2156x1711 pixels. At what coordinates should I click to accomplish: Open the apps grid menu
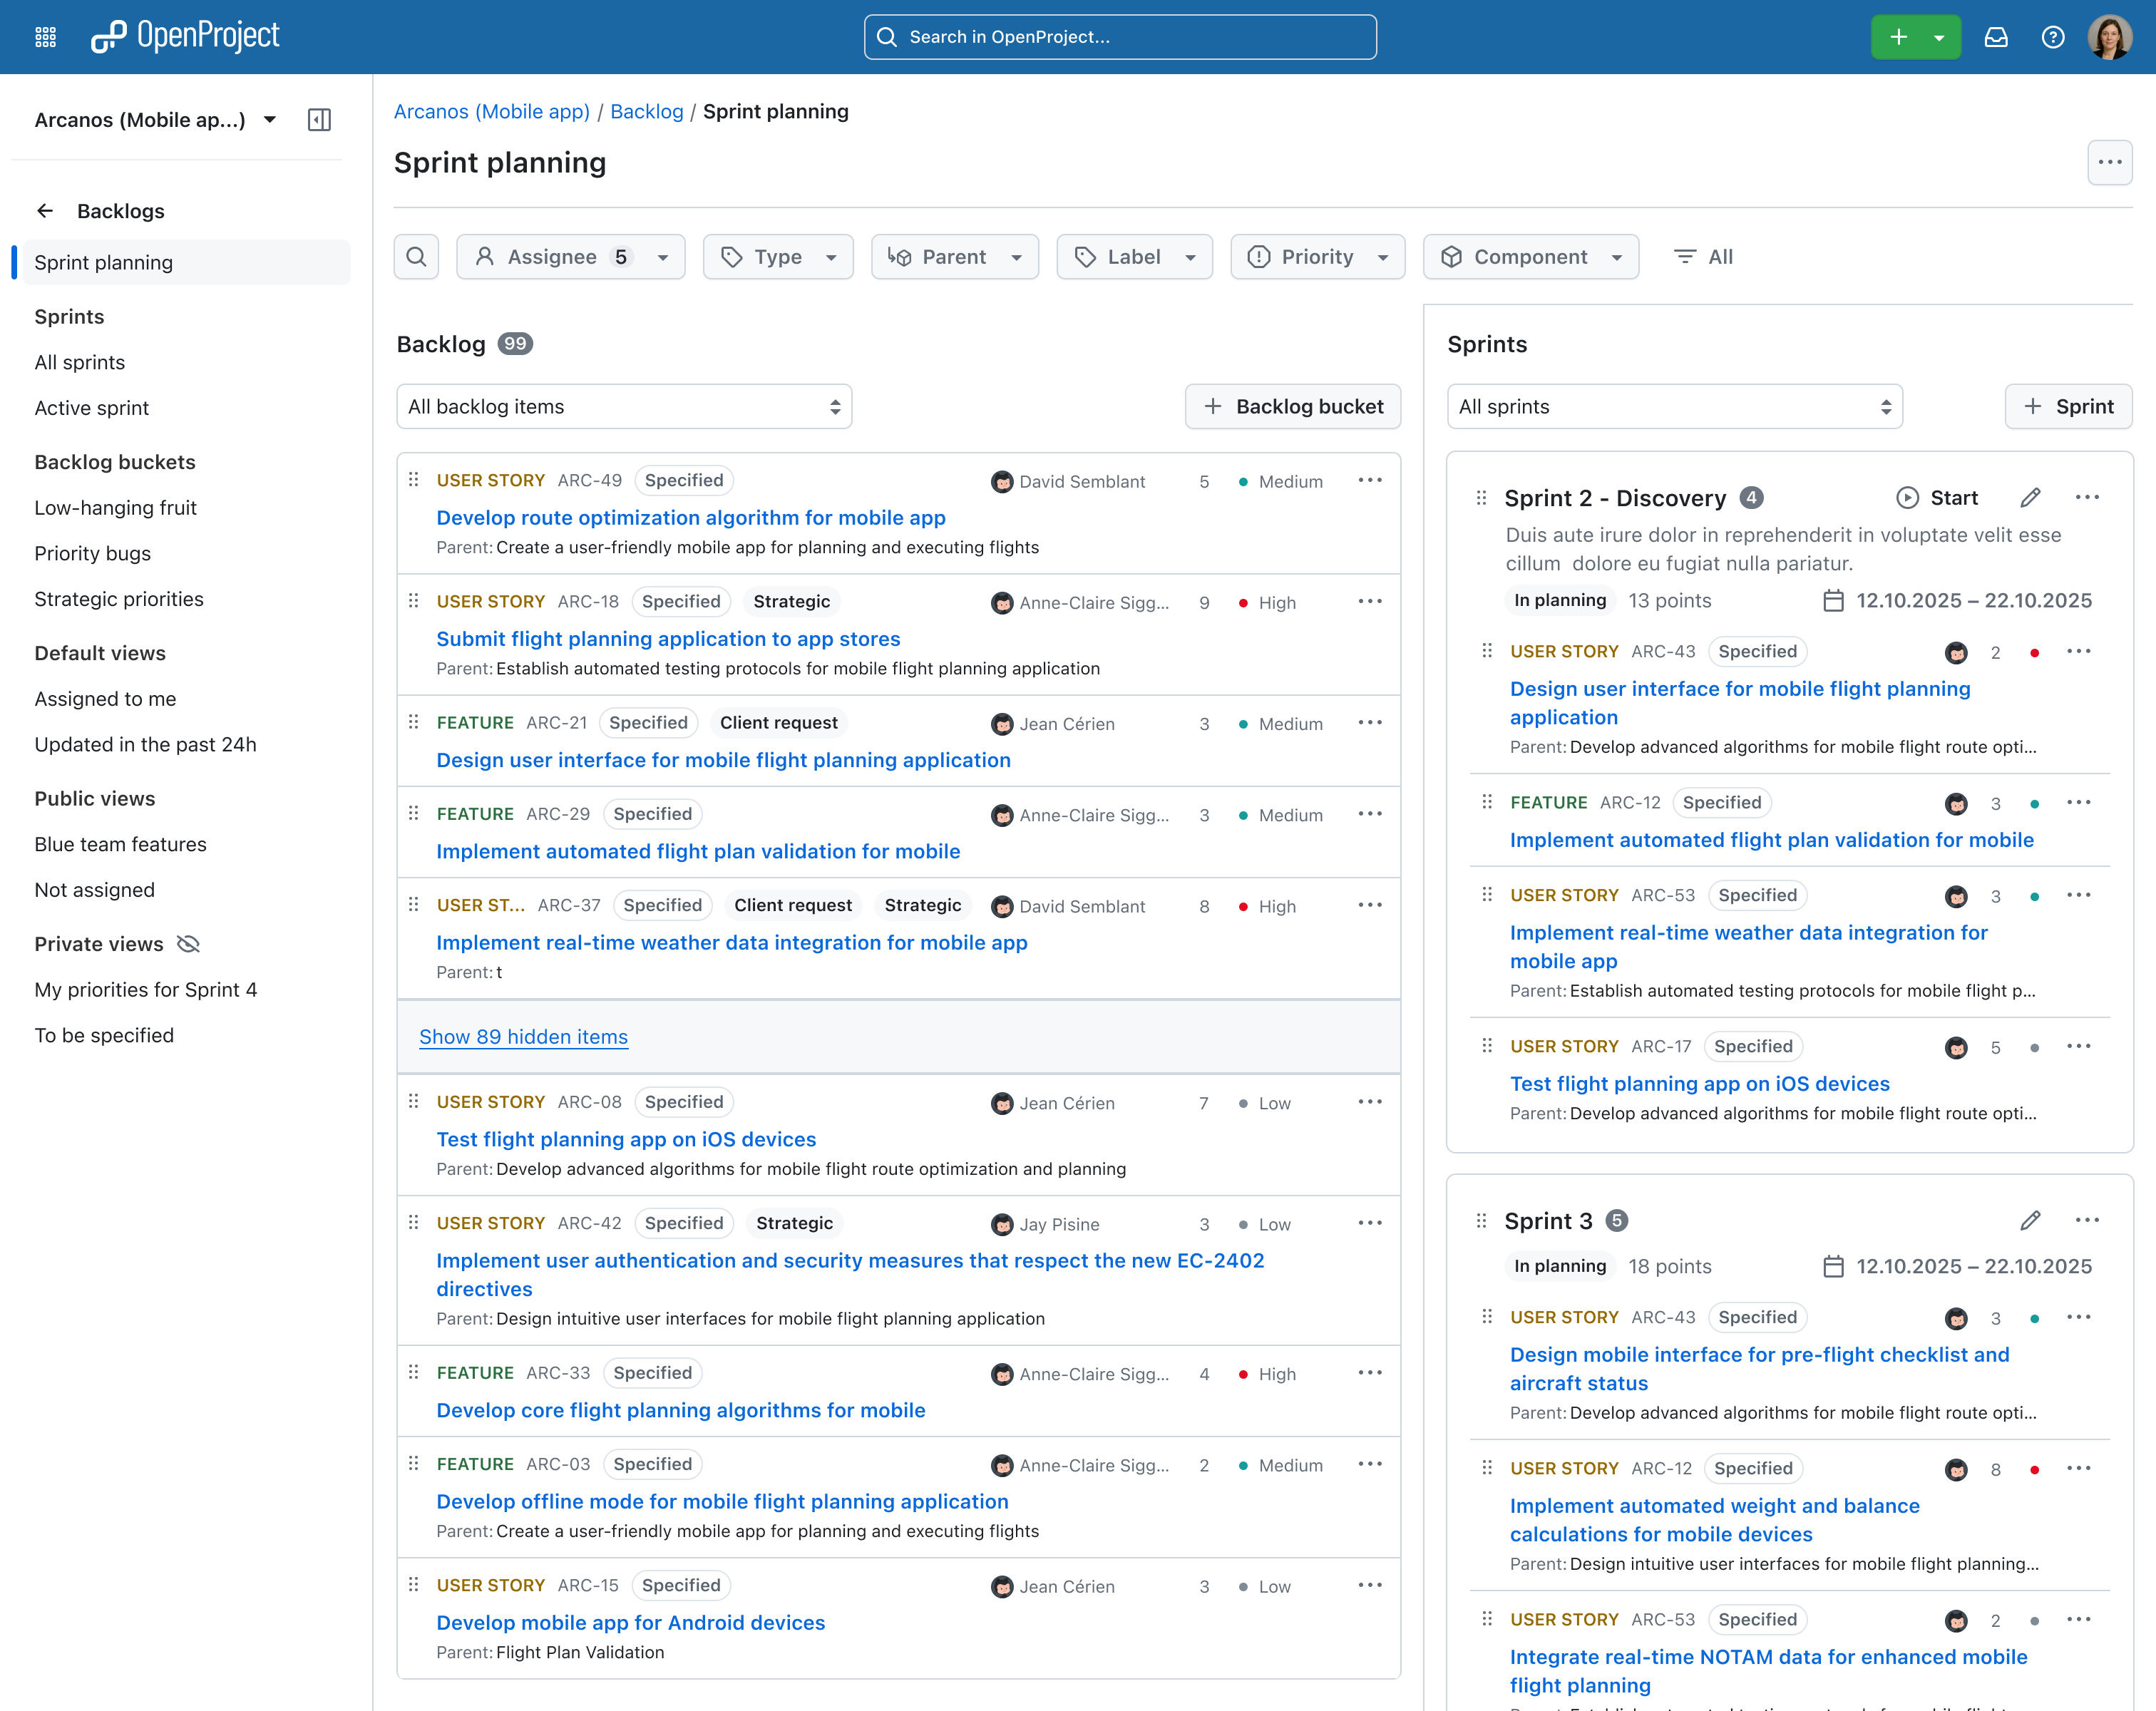click(44, 36)
